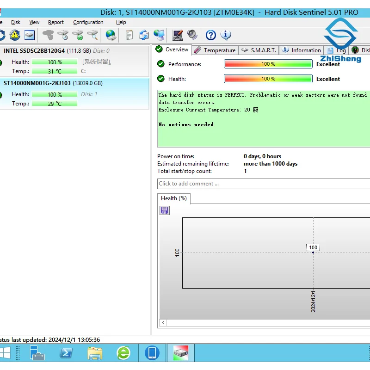This screenshot has width=370, height=370.
Task: Click the 'No actions needed.' status text
Action: pyautogui.click(x=187, y=124)
